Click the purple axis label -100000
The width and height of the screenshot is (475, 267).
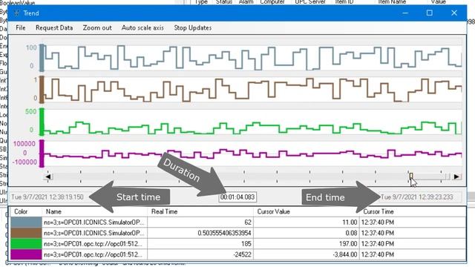[24, 162]
